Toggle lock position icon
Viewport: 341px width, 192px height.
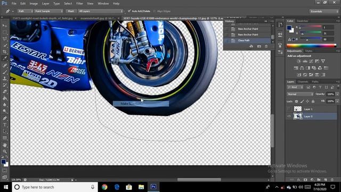307,101
